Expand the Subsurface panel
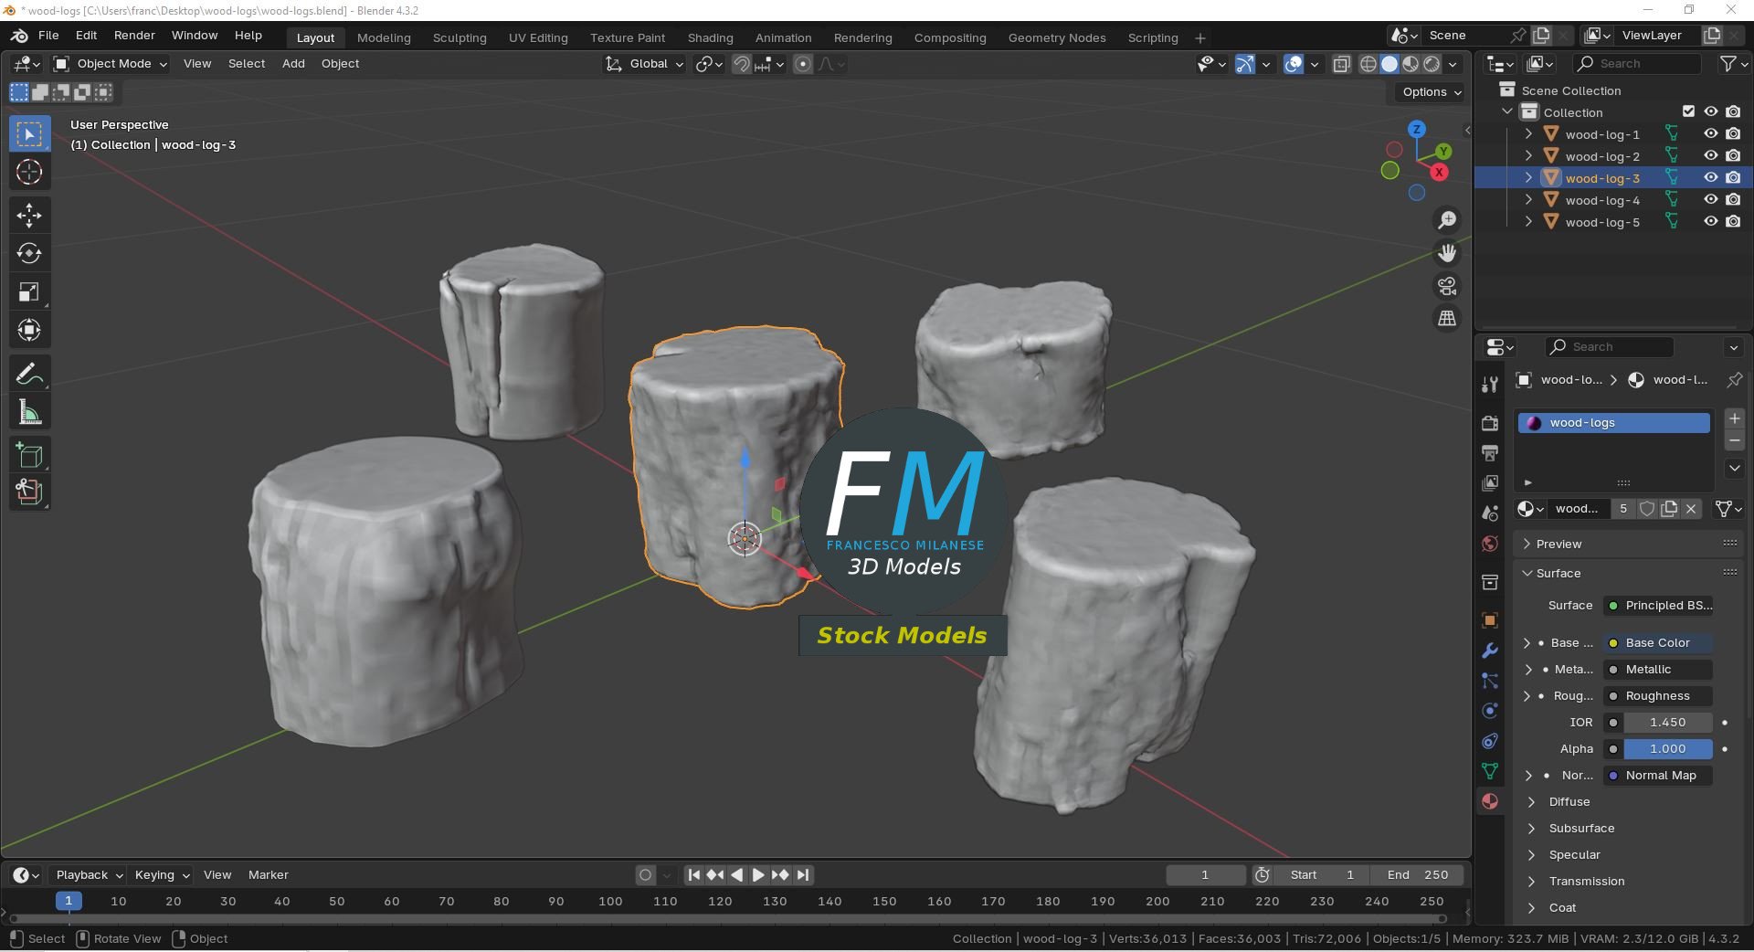 click(1581, 828)
